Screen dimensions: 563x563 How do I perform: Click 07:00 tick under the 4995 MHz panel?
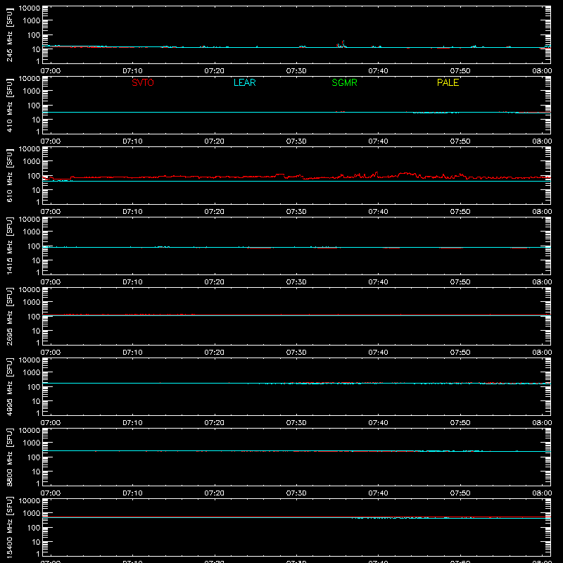tap(51, 423)
